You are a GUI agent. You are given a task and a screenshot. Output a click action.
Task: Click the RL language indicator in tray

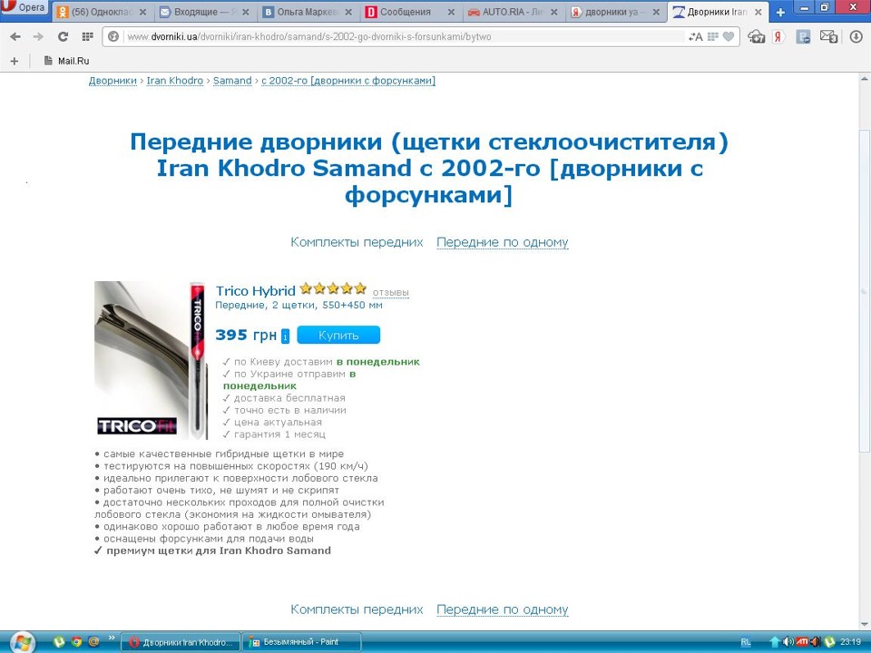[x=746, y=642]
